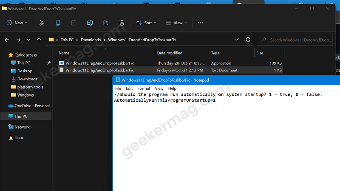
Task: Open Notepad Edit menu
Action: pos(129,88)
